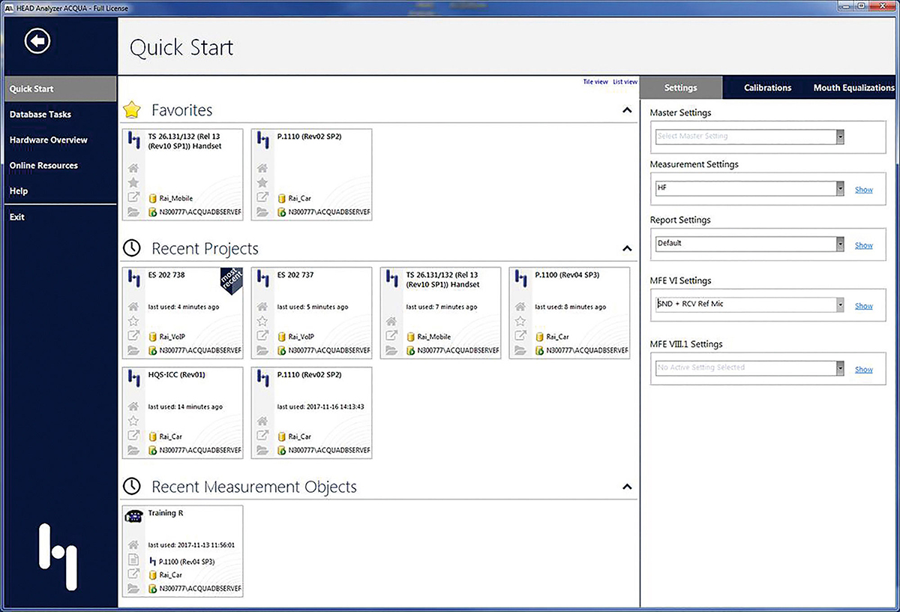Screen dimensions: 900x612
Task: Click folder icon on Favorites TS 26.131/132 card
Action: [133, 211]
